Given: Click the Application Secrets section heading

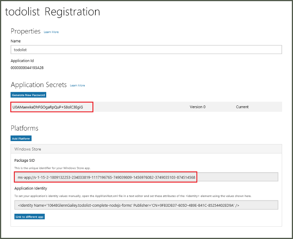Looking at the screenshot, I should [39, 85].
